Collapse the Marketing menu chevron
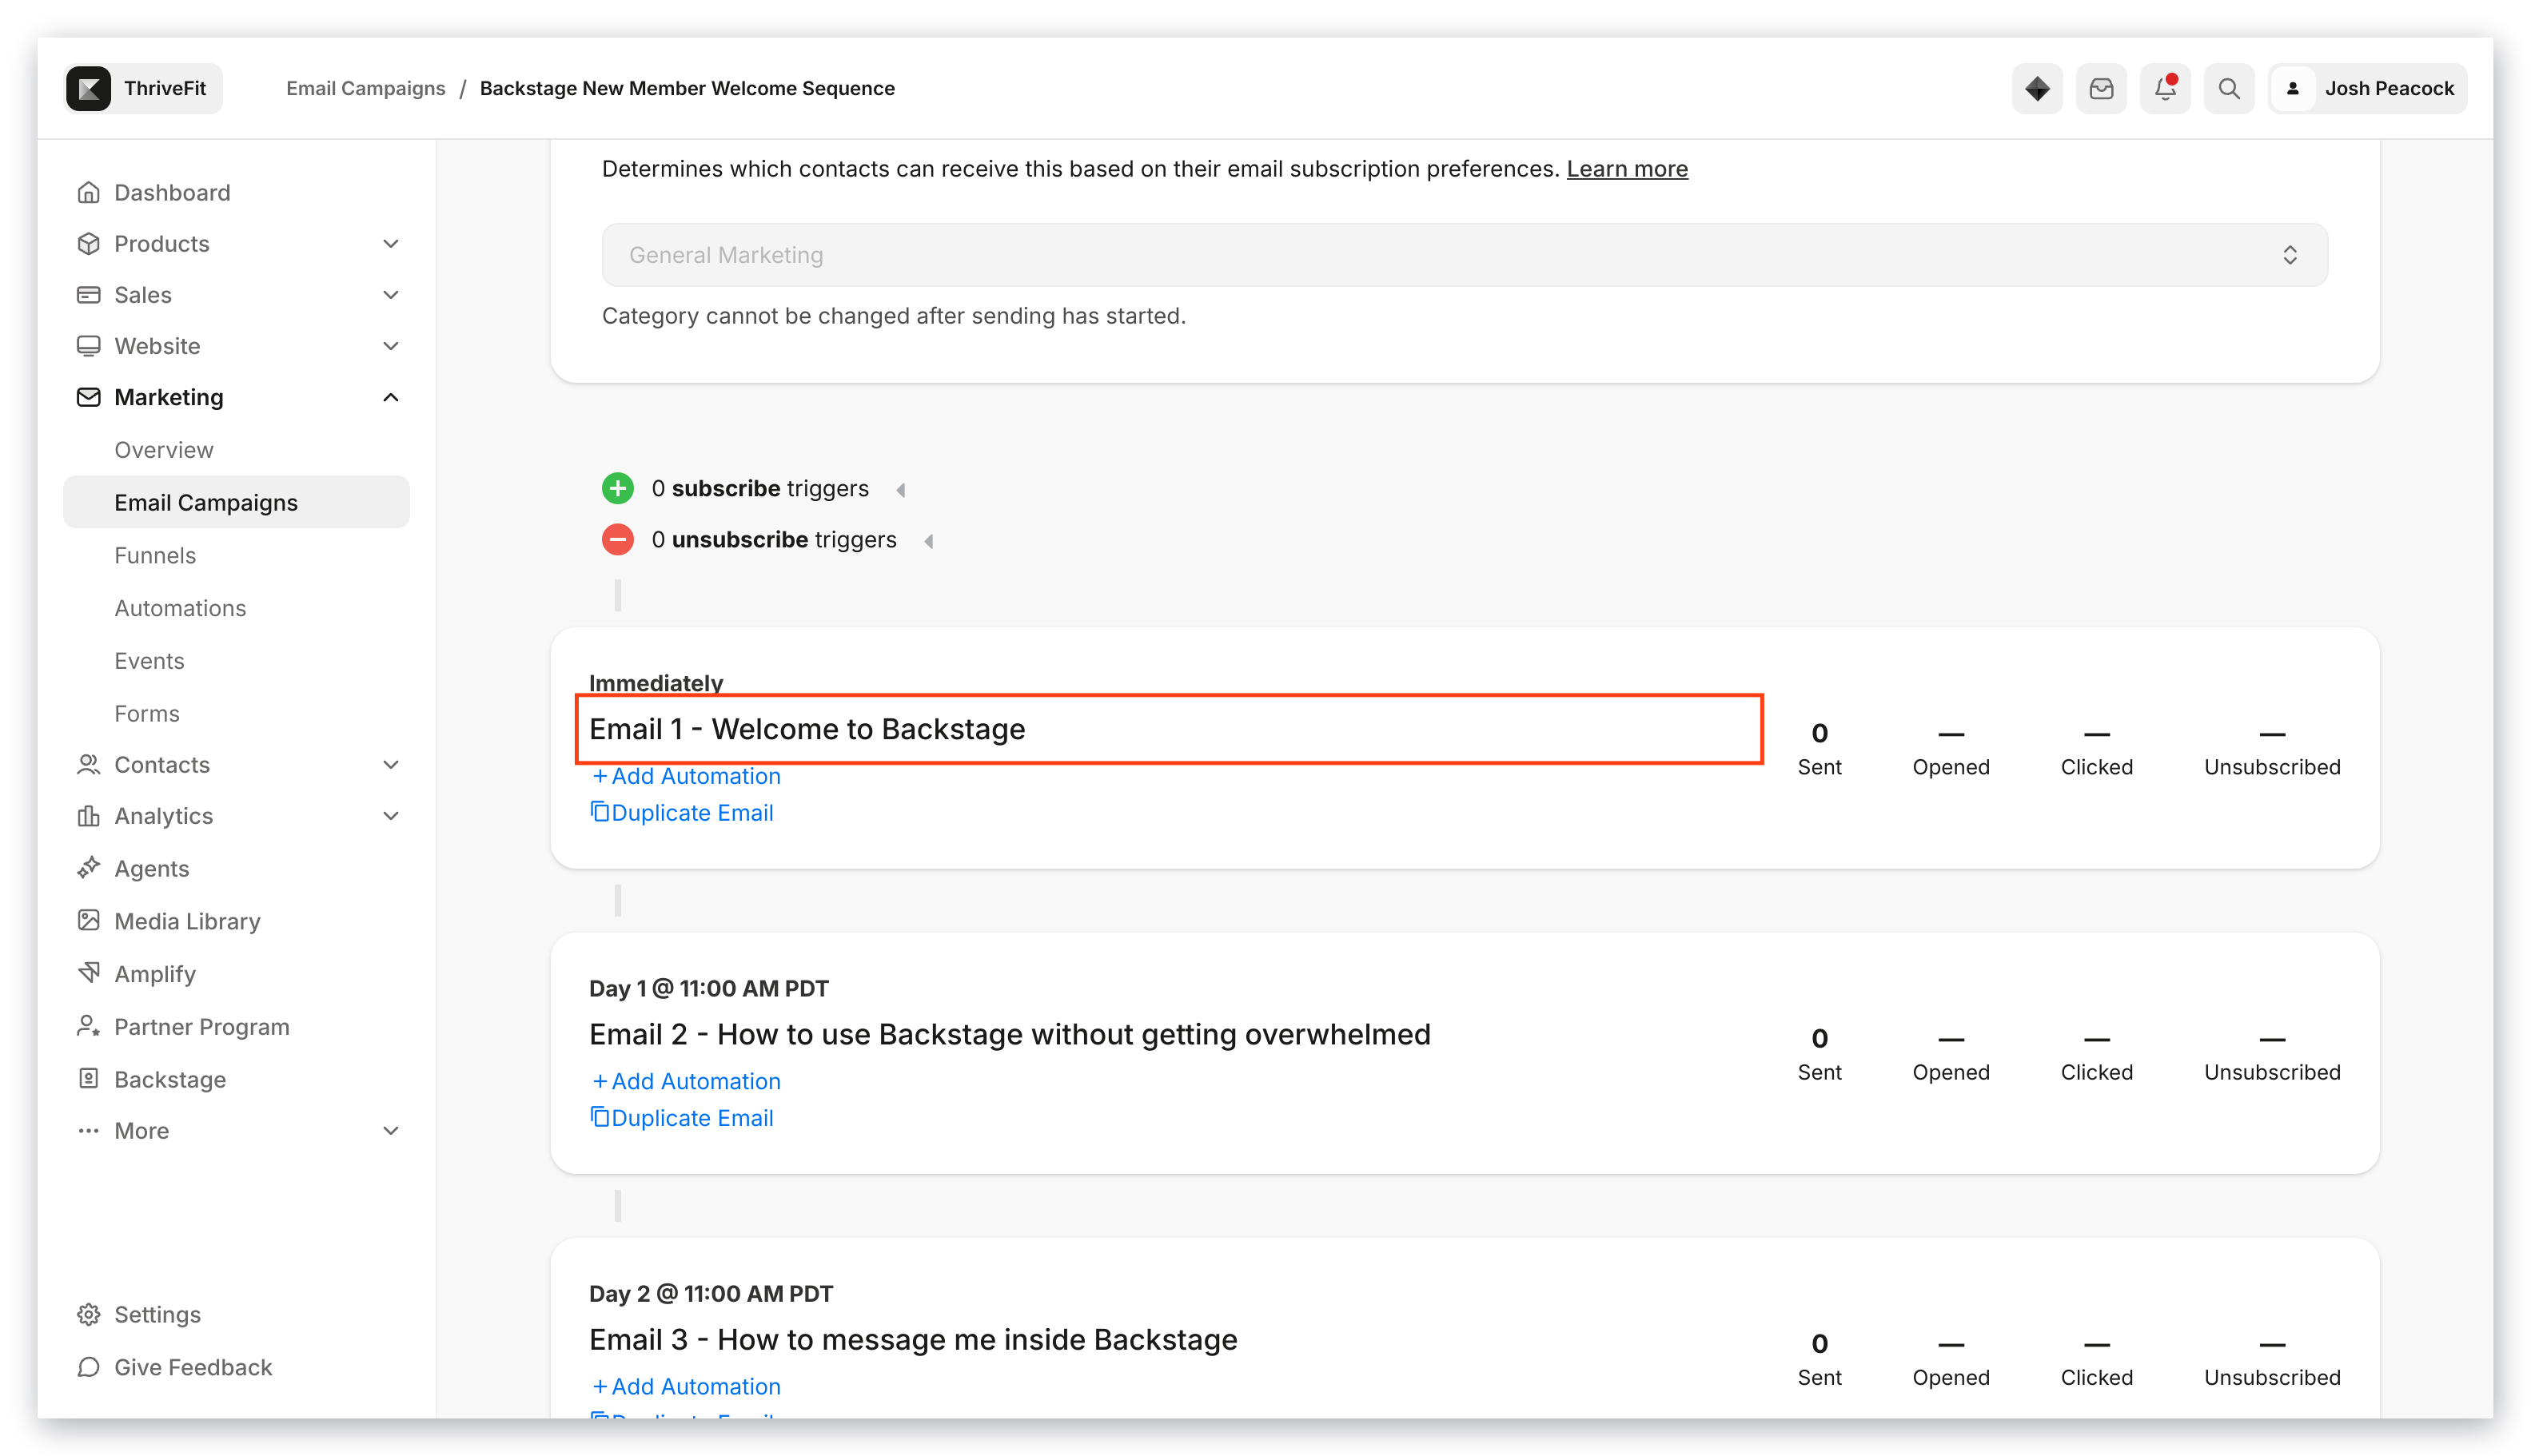Screen dimensions: 2531x1456 (x=390, y=397)
